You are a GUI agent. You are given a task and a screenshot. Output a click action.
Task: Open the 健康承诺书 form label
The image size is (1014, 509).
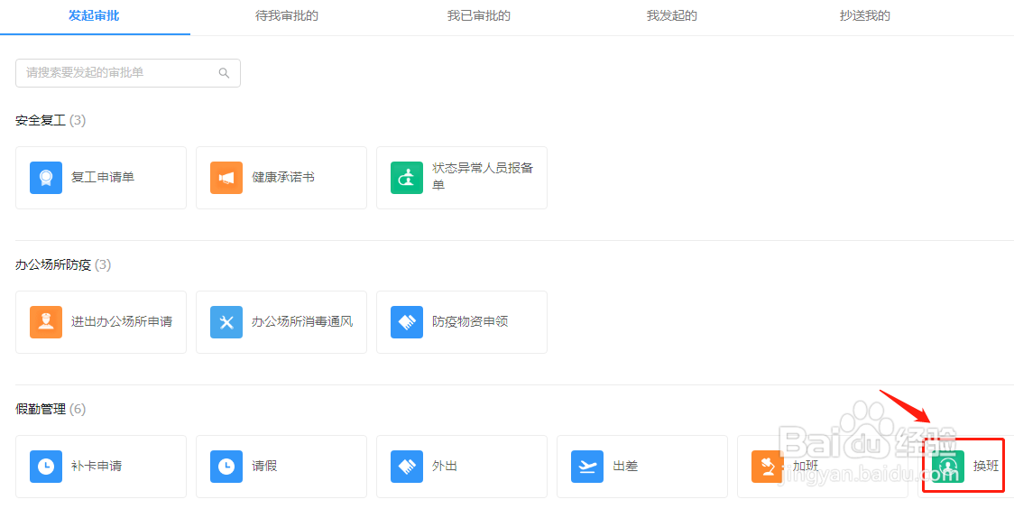283,177
